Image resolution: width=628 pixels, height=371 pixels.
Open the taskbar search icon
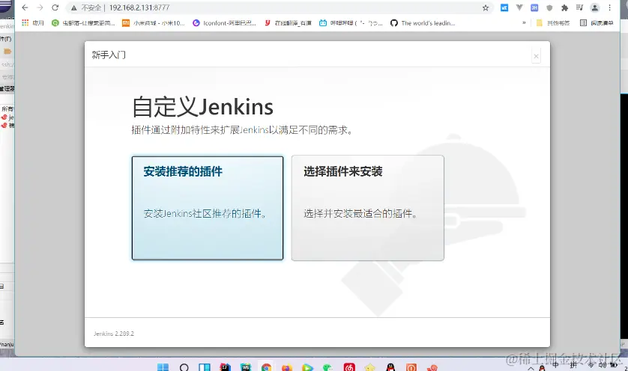tap(184, 367)
